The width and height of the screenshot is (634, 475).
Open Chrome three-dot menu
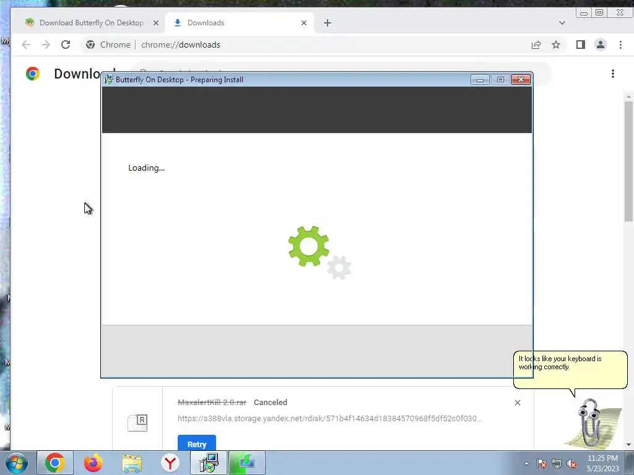click(620, 45)
